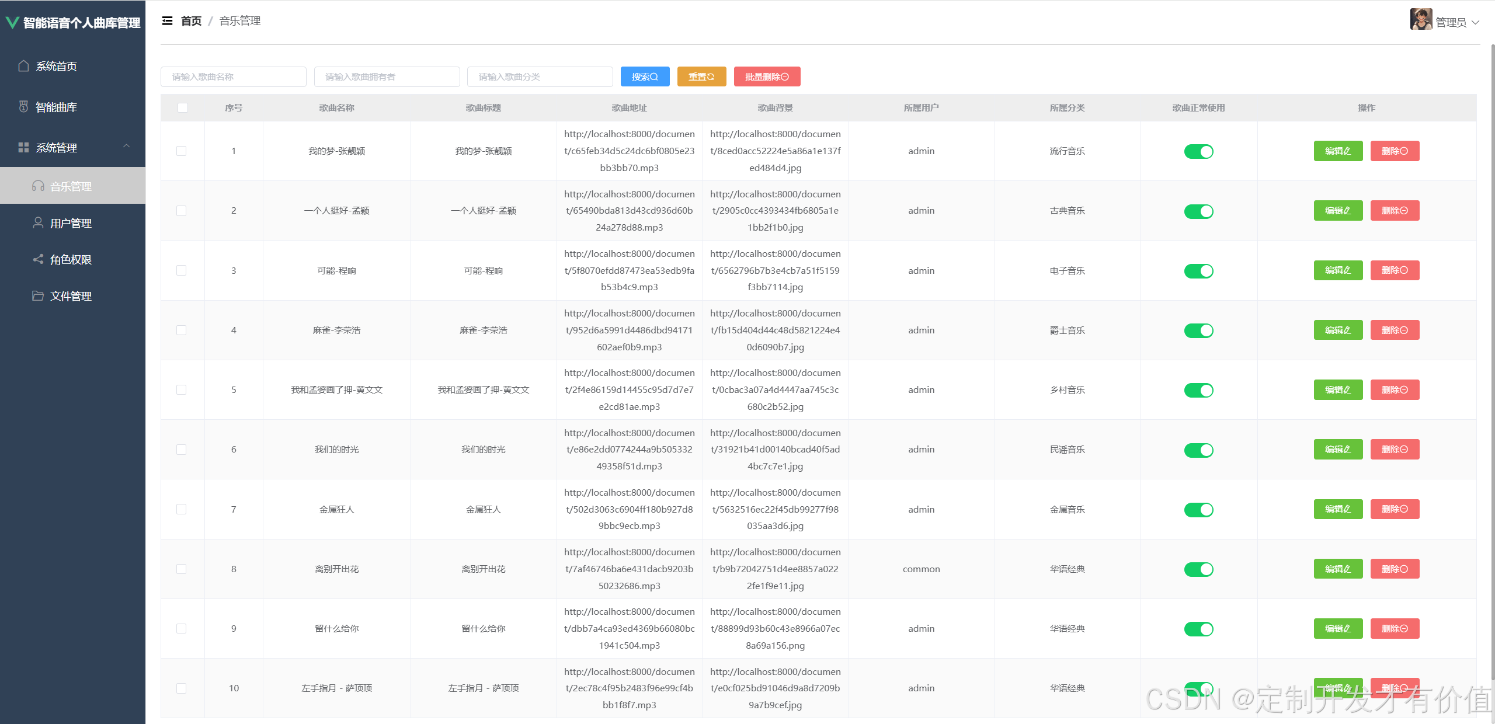The width and height of the screenshot is (1495, 724).
Task: Click the 智能曲库 medal icon
Action: point(23,107)
